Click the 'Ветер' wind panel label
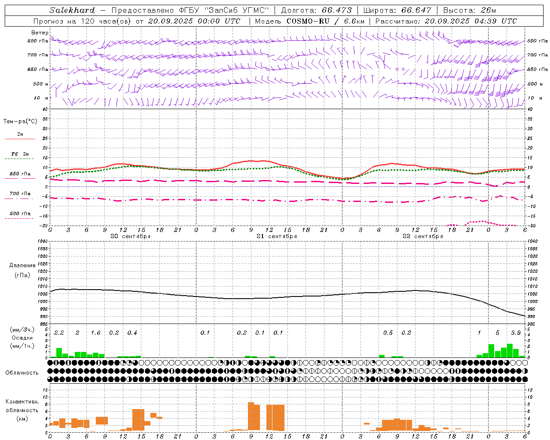 click(40, 33)
